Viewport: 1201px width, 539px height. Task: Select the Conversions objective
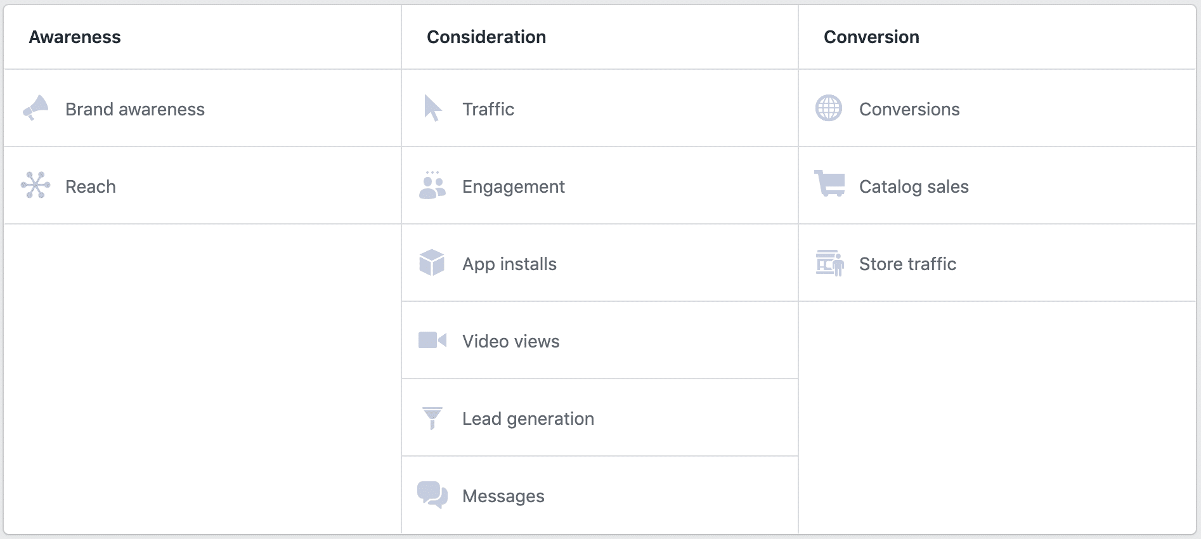point(997,108)
